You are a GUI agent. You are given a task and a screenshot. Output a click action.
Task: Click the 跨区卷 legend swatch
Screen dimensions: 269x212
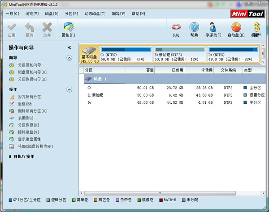pyautogui.click(x=95, y=200)
